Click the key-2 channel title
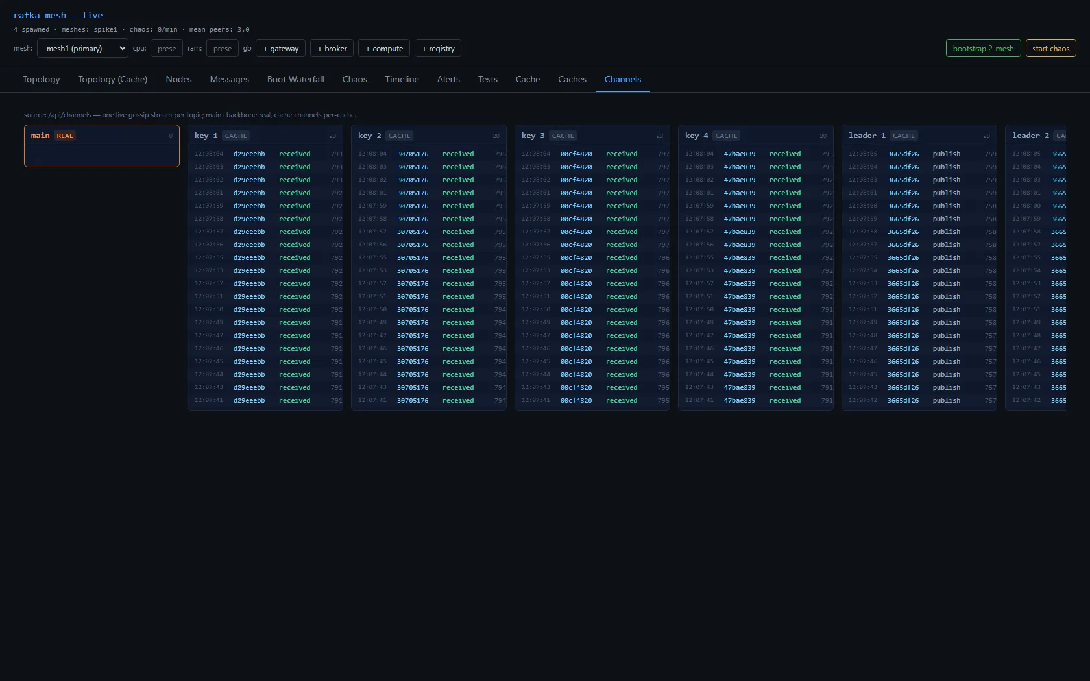The width and height of the screenshot is (1090, 681). (369, 136)
